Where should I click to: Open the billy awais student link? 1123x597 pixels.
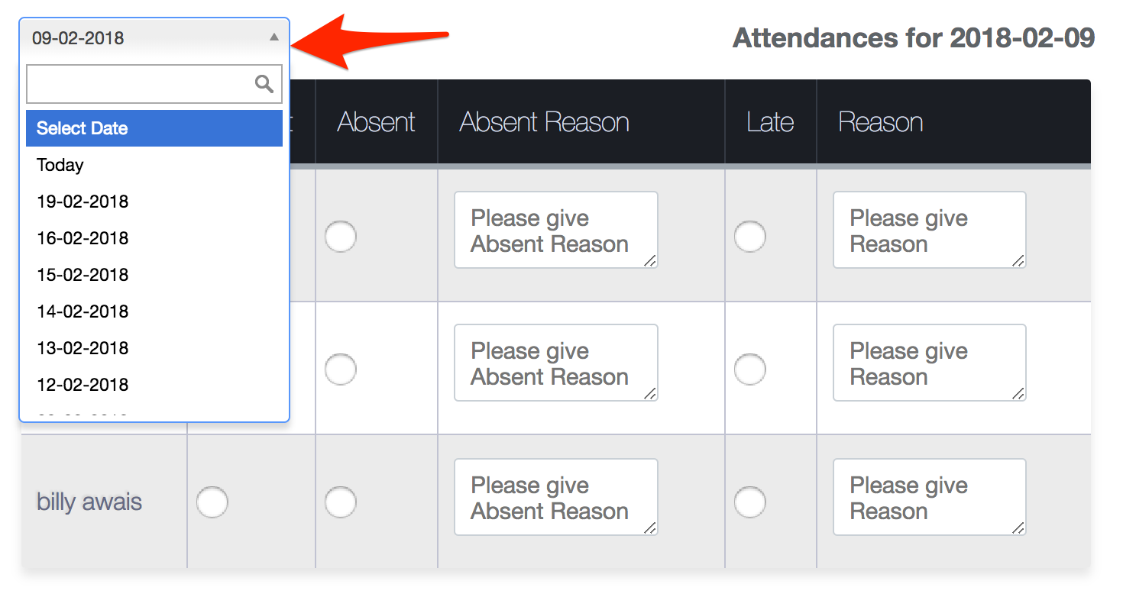click(89, 502)
